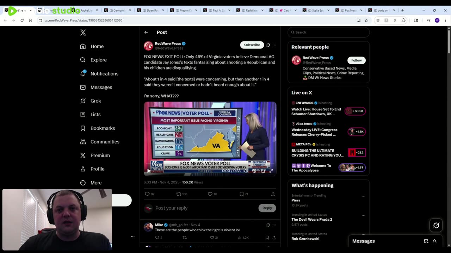Open Alex Jones Wednesday LIVE stream

328,129
